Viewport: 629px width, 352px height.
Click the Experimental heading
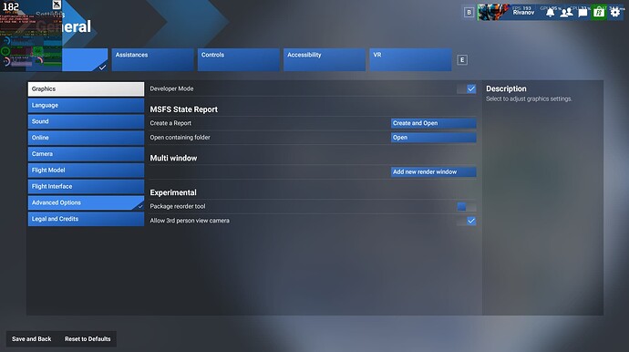click(173, 192)
